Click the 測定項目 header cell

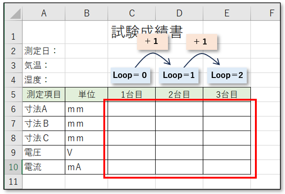44,95
